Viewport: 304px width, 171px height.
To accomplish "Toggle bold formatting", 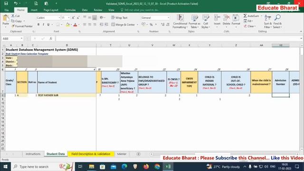I will coord(38,24).
